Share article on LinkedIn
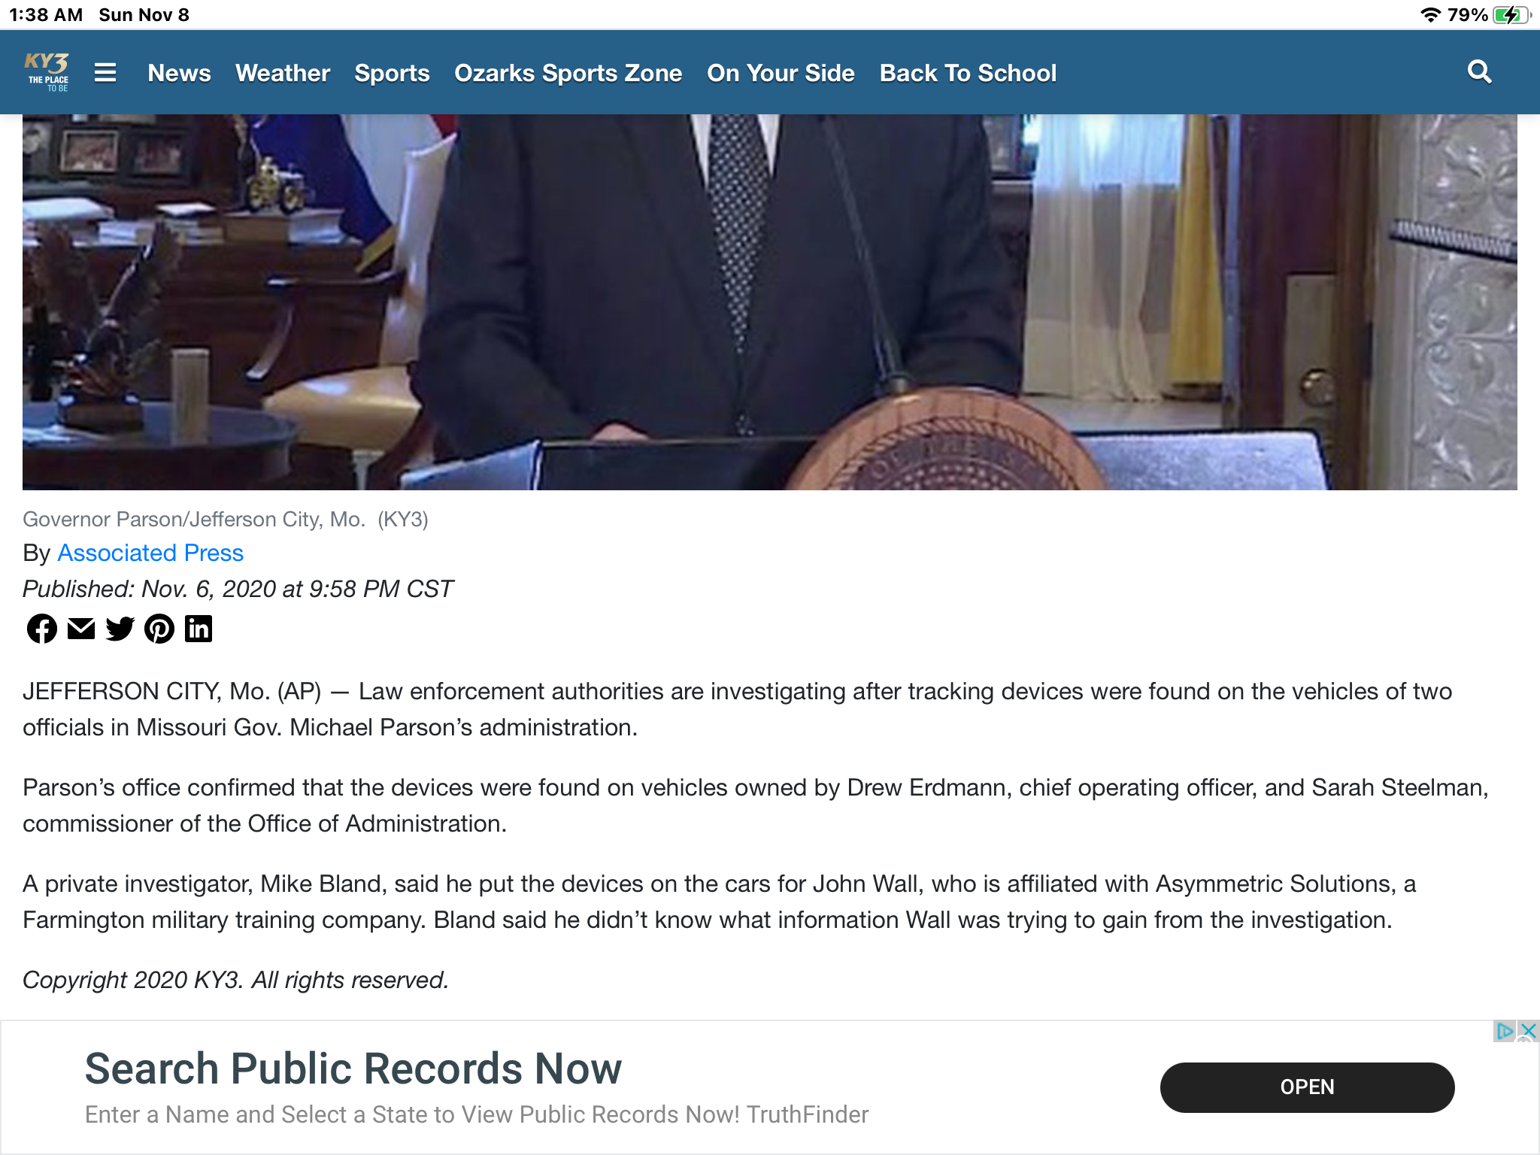This screenshot has width=1540, height=1155. pos(199,629)
